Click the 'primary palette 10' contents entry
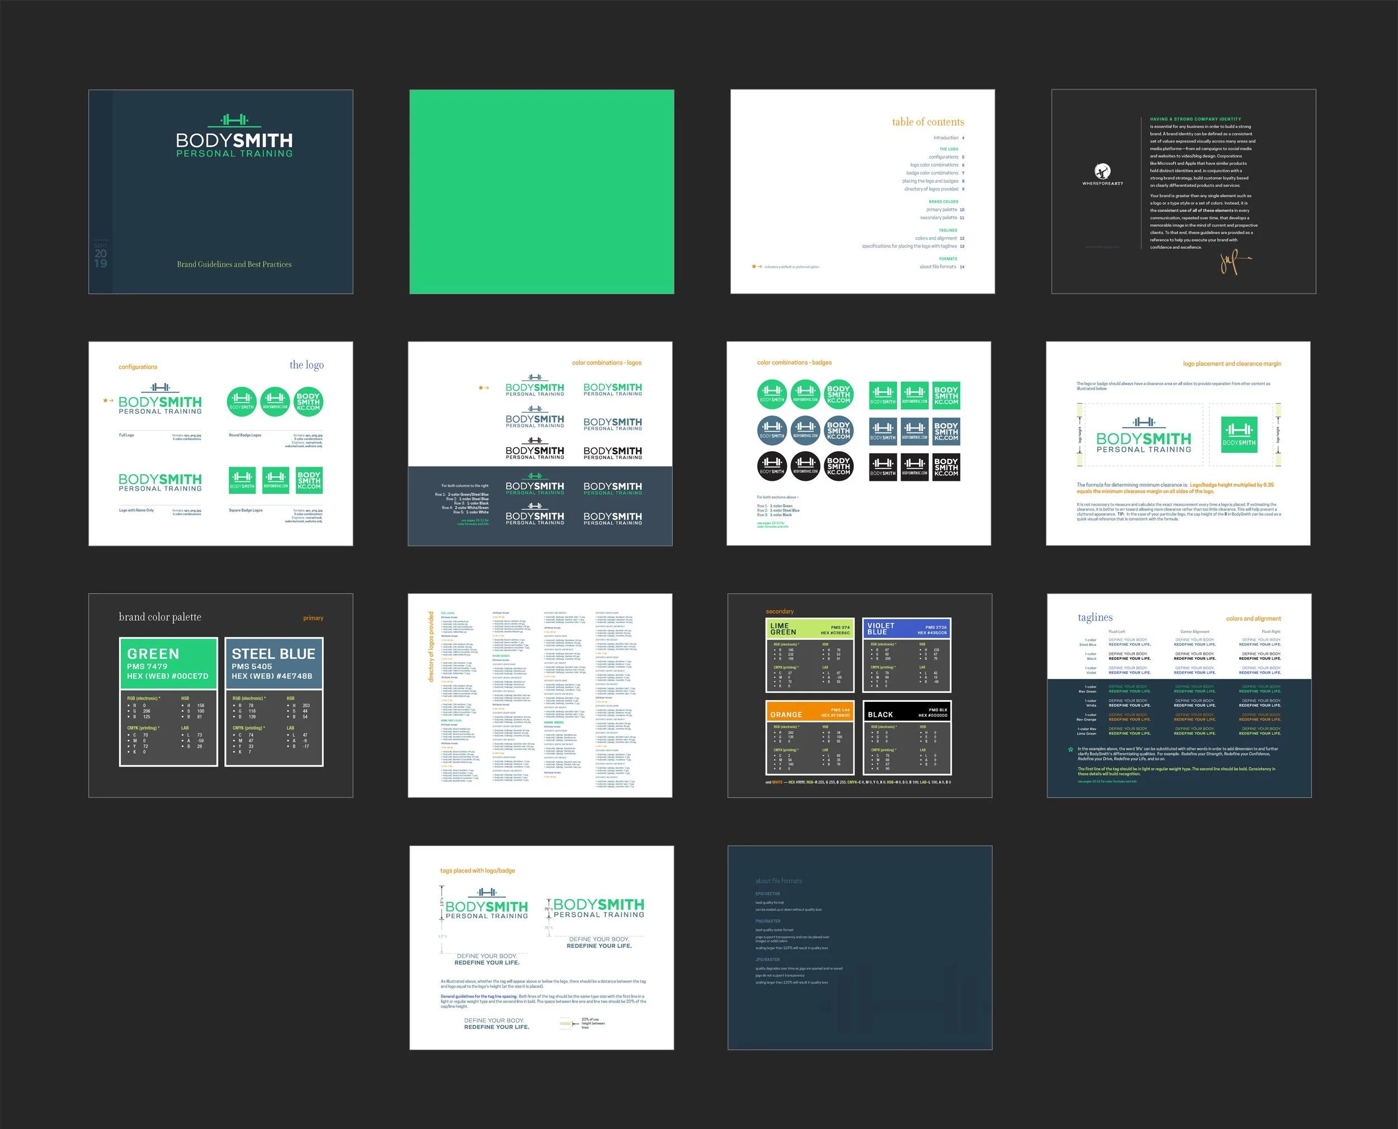Image resolution: width=1398 pixels, height=1129 pixels. (x=945, y=209)
